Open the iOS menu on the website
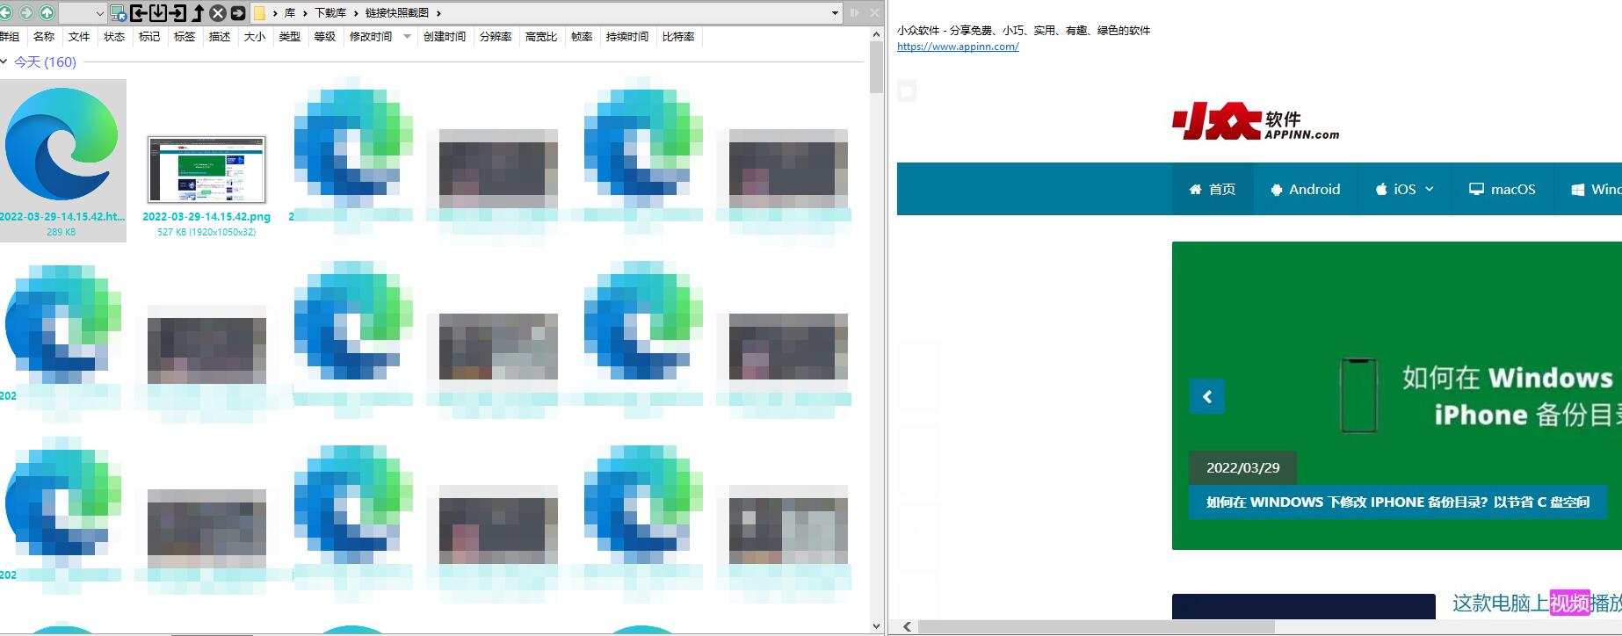 click(x=1404, y=189)
